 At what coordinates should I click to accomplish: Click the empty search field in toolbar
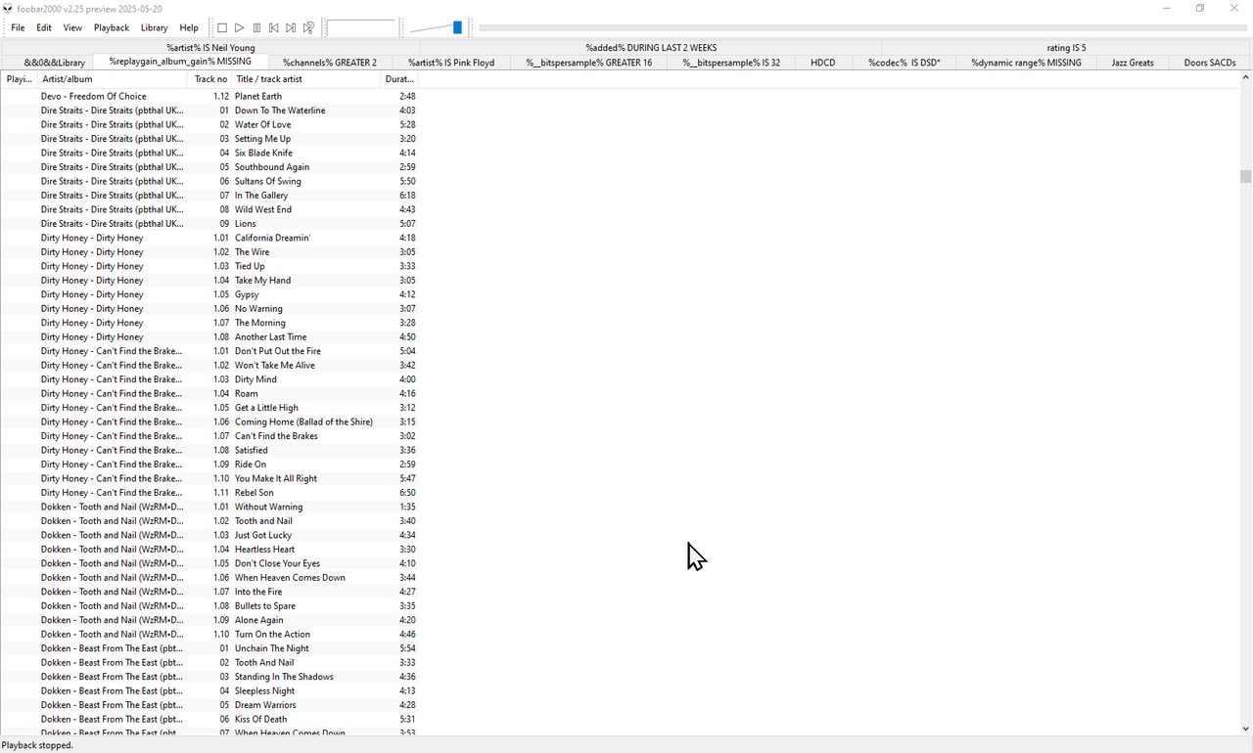(x=360, y=28)
